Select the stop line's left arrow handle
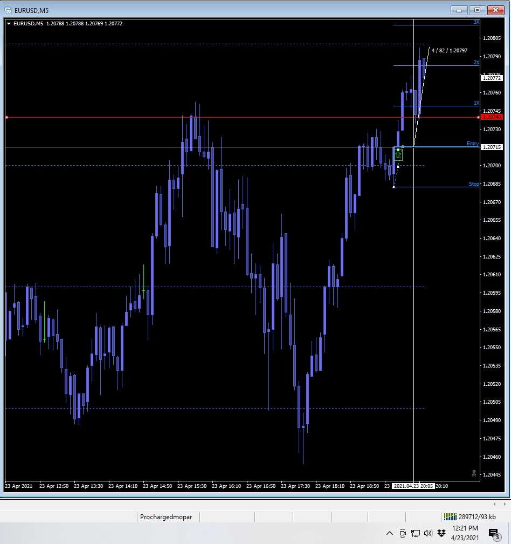The height and width of the screenshot is (544, 511). (x=393, y=187)
